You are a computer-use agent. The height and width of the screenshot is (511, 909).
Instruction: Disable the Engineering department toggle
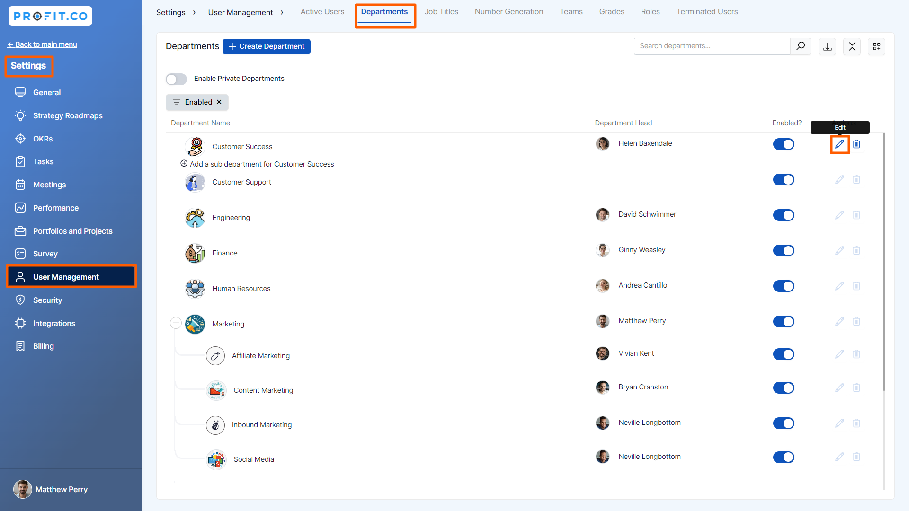click(783, 215)
